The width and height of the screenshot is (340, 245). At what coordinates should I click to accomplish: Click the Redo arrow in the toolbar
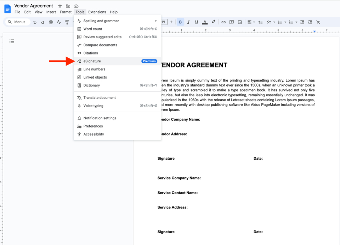(x=43, y=22)
